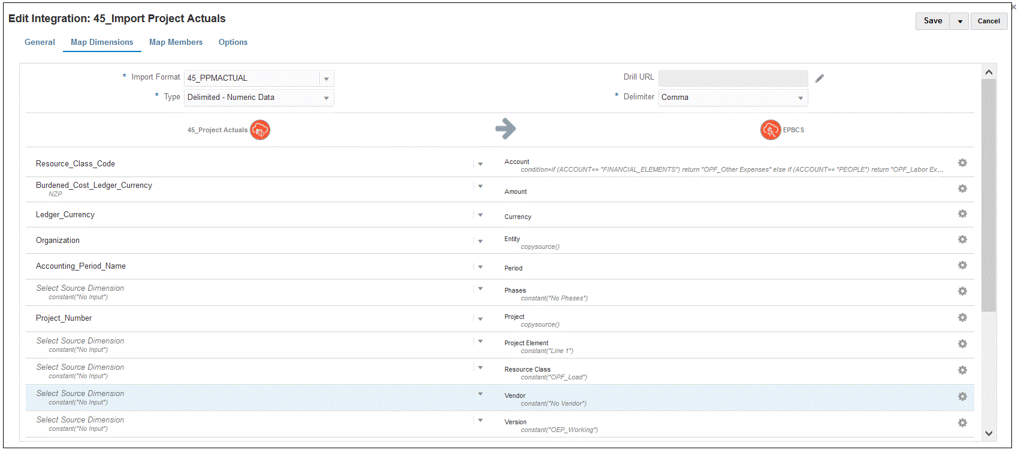Viewport: 1021px width, 453px height.
Task: Edit Drill URL with pencil icon
Action: [820, 78]
